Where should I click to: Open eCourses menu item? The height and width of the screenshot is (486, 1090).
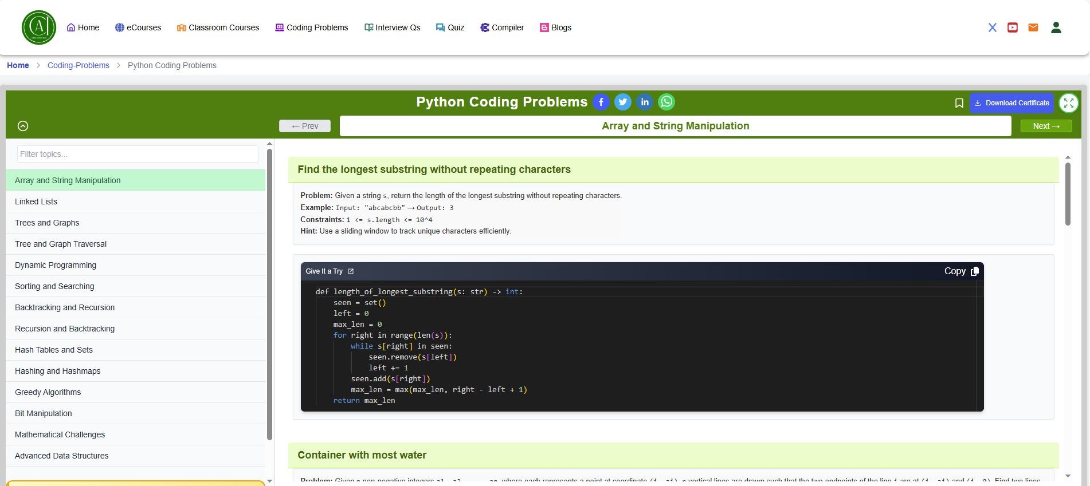pos(138,27)
